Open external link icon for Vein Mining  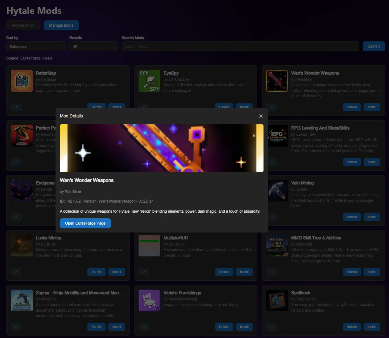coord(272,217)
